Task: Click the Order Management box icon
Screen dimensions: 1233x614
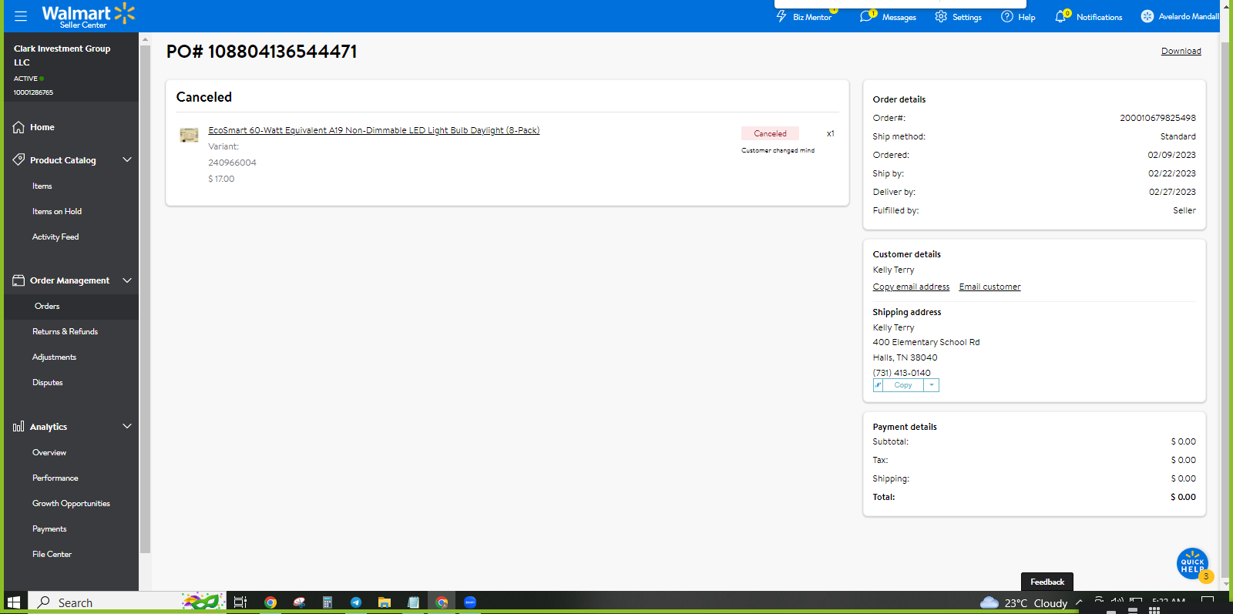Action: [18, 280]
